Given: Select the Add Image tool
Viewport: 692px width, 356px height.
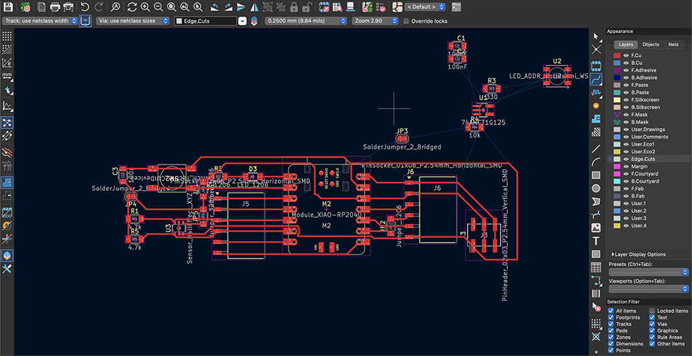Looking at the screenshot, I should click(597, 228).
